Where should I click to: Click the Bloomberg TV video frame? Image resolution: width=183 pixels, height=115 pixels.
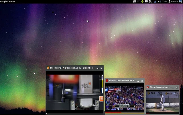coord(74,92)
